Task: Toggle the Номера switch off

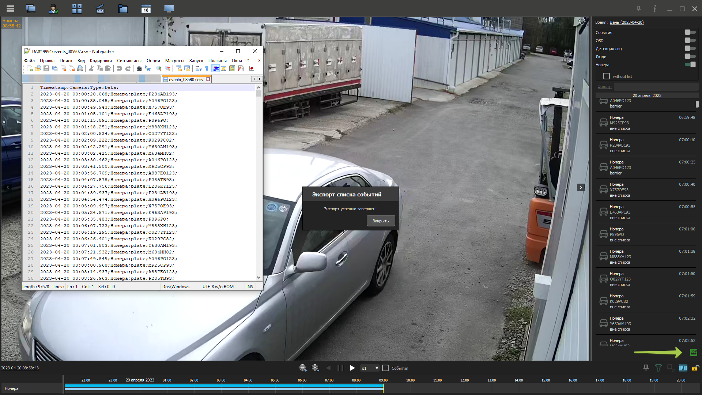Action: (x=690, y=65)
